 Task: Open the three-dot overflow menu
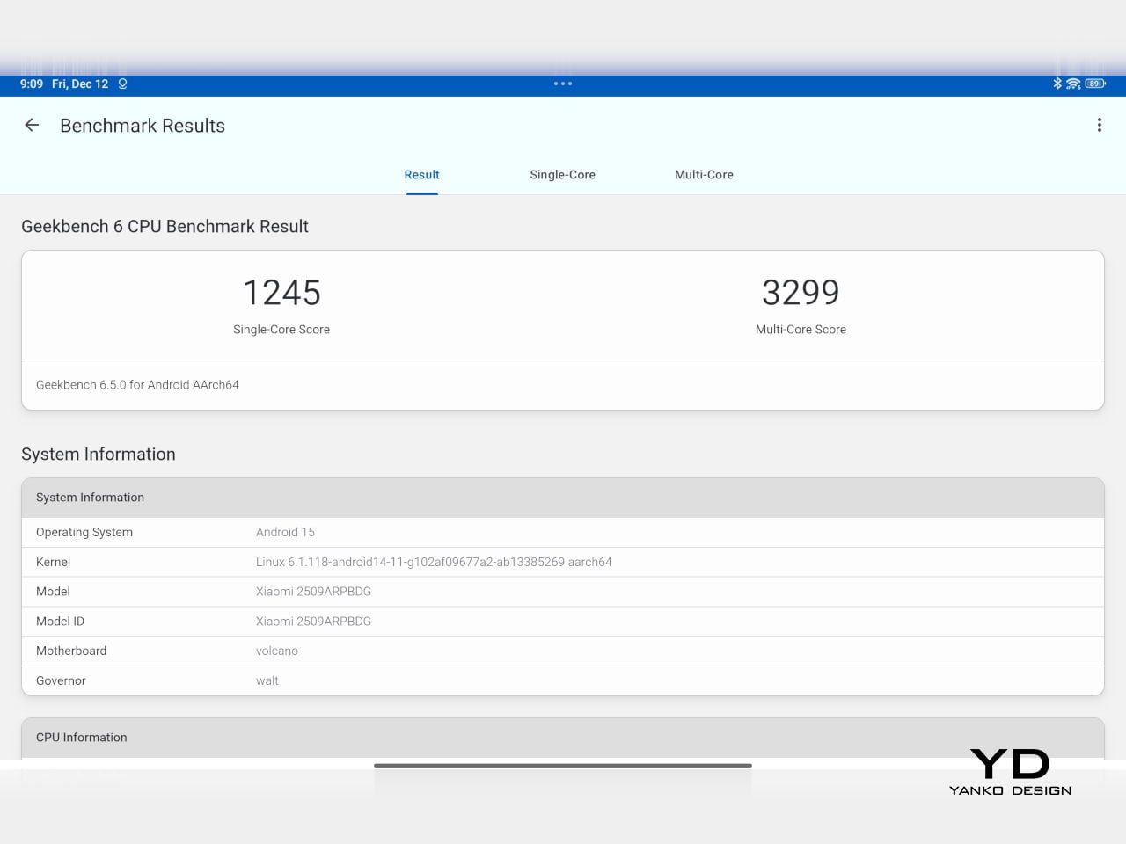[1099, 125]
